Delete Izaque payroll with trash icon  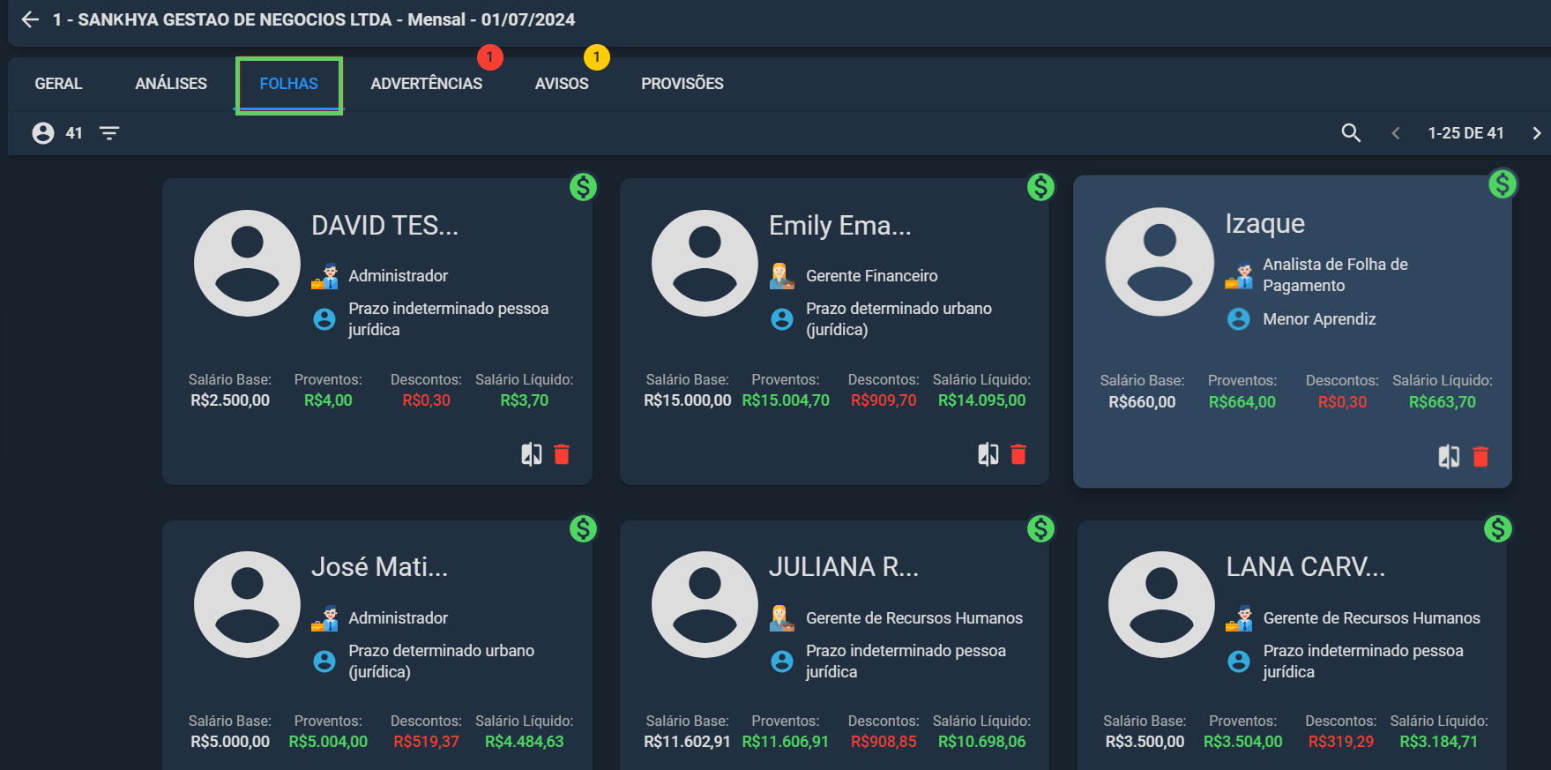click(1480, 457)
